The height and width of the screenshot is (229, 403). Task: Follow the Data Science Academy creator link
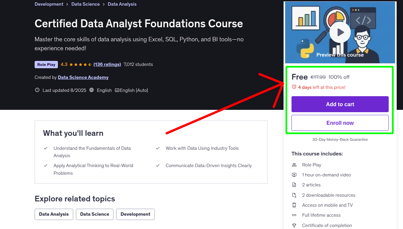click(x=83, y=77)
